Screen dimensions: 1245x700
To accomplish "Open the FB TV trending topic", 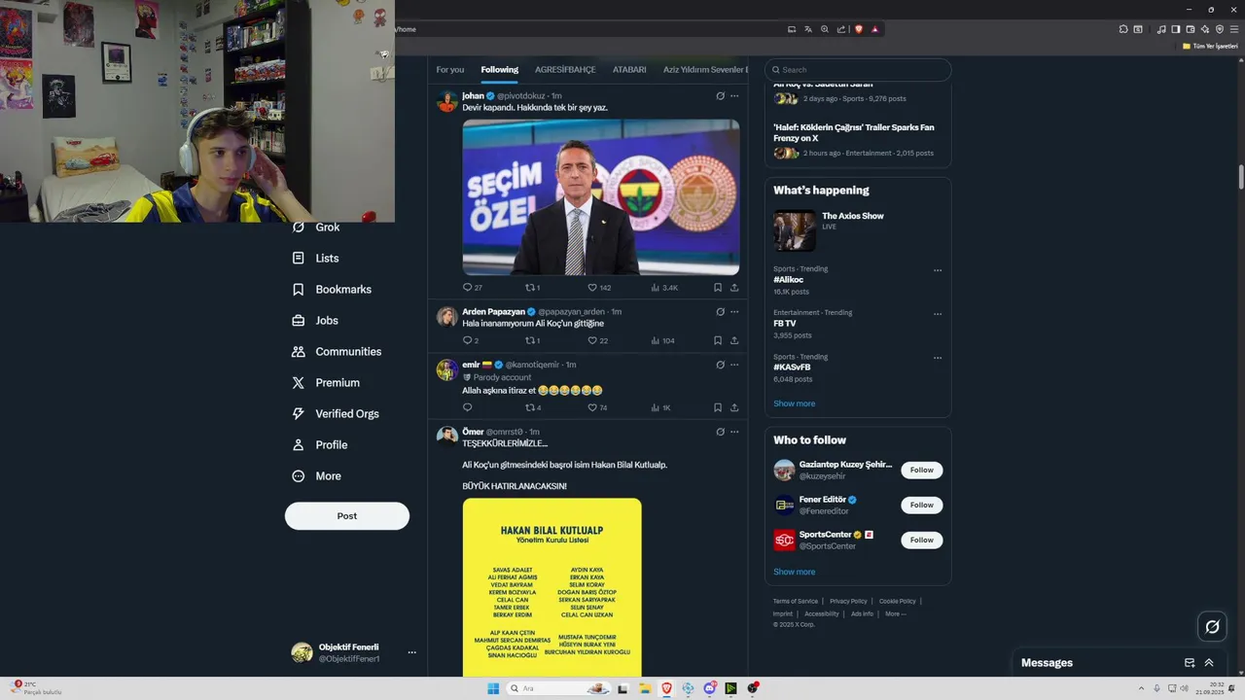I will pyautogui.click(x=784, y=324).
